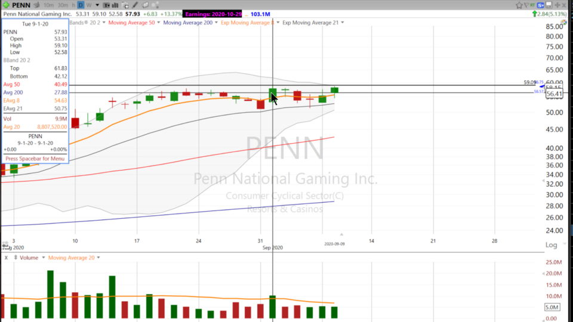Click the flag icon in top right
The width and height of the screenshot is (573, 322).
[526, 5]
